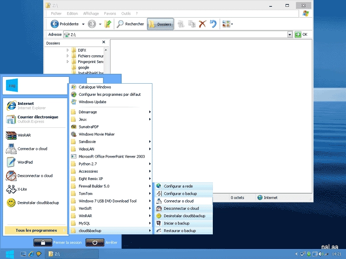The image size is (346, 259).
Task: Click the Arrêter power button
Action: (x=95, y=243)
